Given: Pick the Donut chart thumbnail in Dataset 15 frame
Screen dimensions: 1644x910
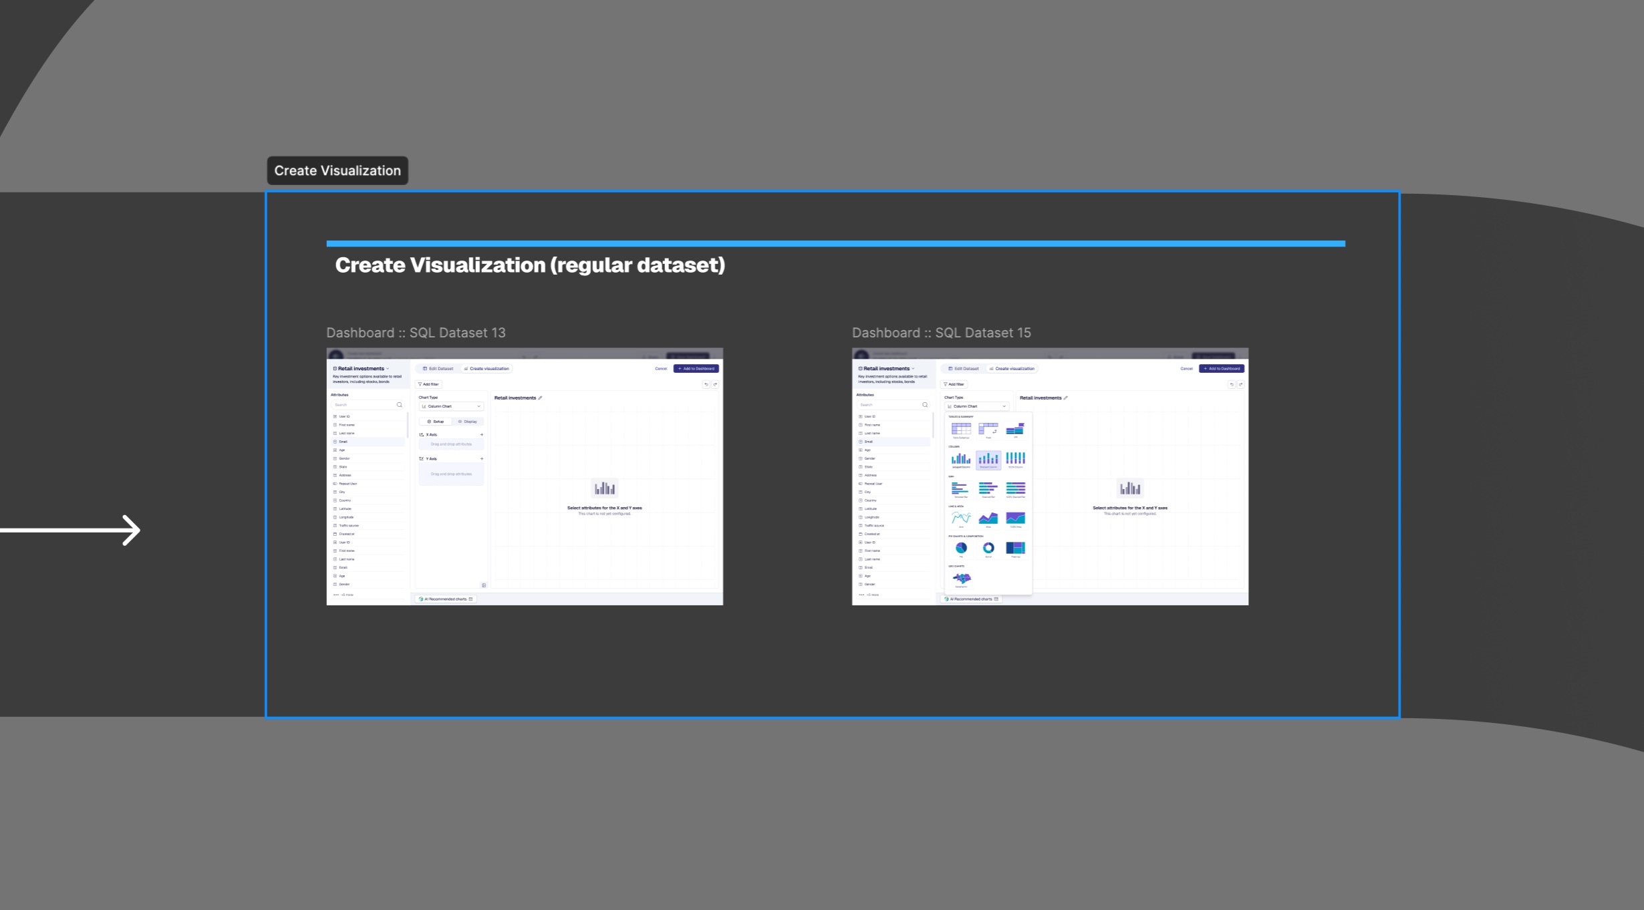Looking at the screenshot, I should (988, 549).
